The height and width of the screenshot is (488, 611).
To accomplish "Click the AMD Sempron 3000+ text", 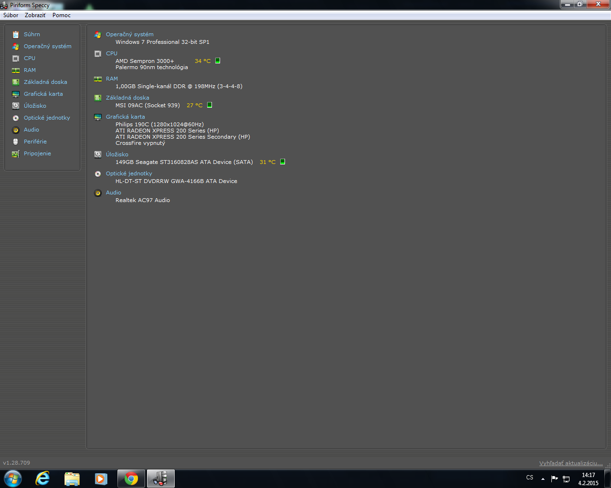I will pyautogui.click(x=145, y=61).
